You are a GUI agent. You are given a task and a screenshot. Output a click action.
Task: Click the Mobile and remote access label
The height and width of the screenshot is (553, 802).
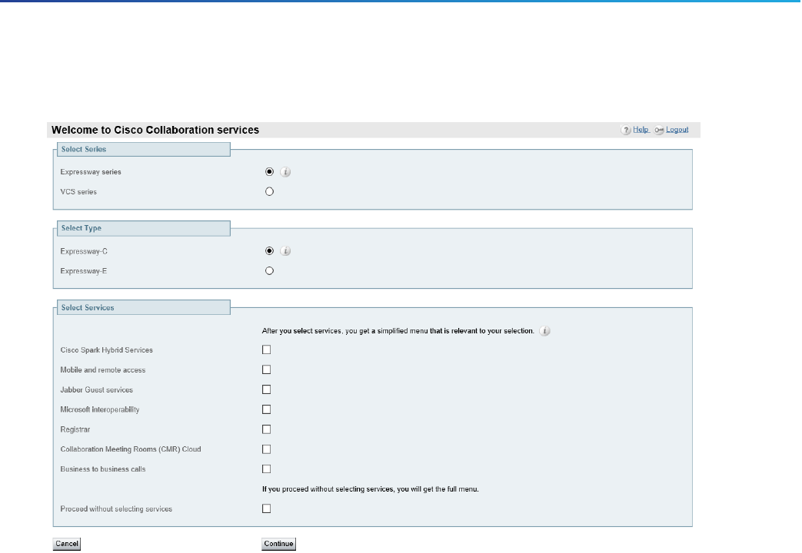coord(103,370)
